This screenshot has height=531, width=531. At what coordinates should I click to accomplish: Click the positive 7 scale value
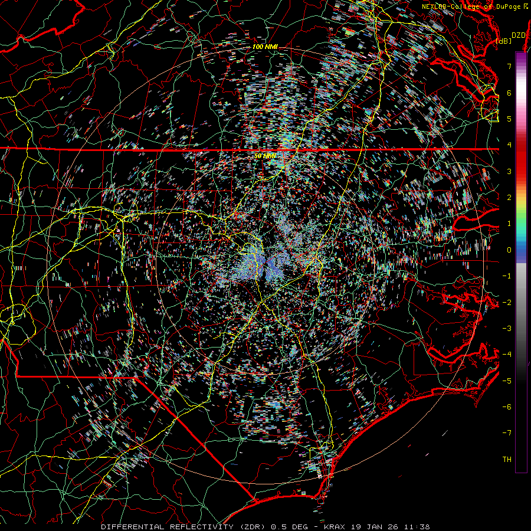(509, 66)
